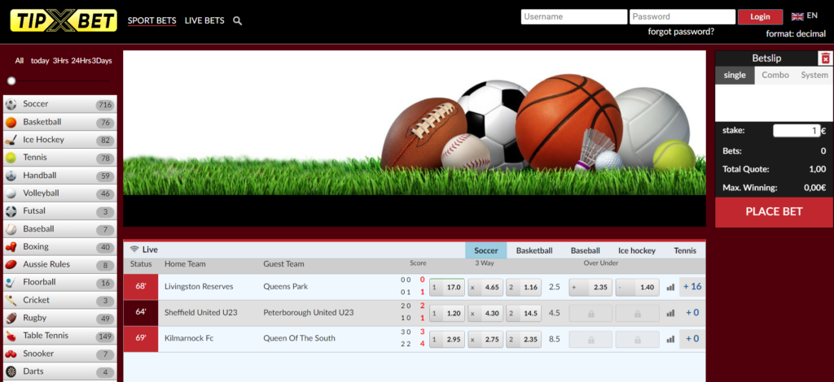This screenshot has height=382, width=834.
Task: Click the TipXBet logo
Action: [x=64, y=20]
